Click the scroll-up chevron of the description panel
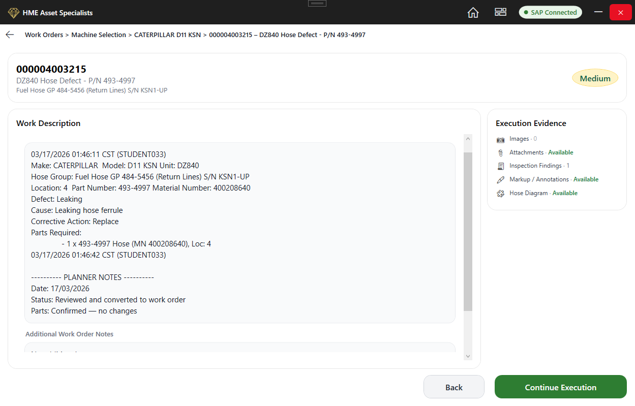 coord(468,138)
